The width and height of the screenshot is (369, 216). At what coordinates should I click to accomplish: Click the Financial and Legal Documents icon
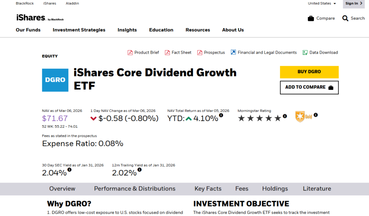(x=234, y=52)
